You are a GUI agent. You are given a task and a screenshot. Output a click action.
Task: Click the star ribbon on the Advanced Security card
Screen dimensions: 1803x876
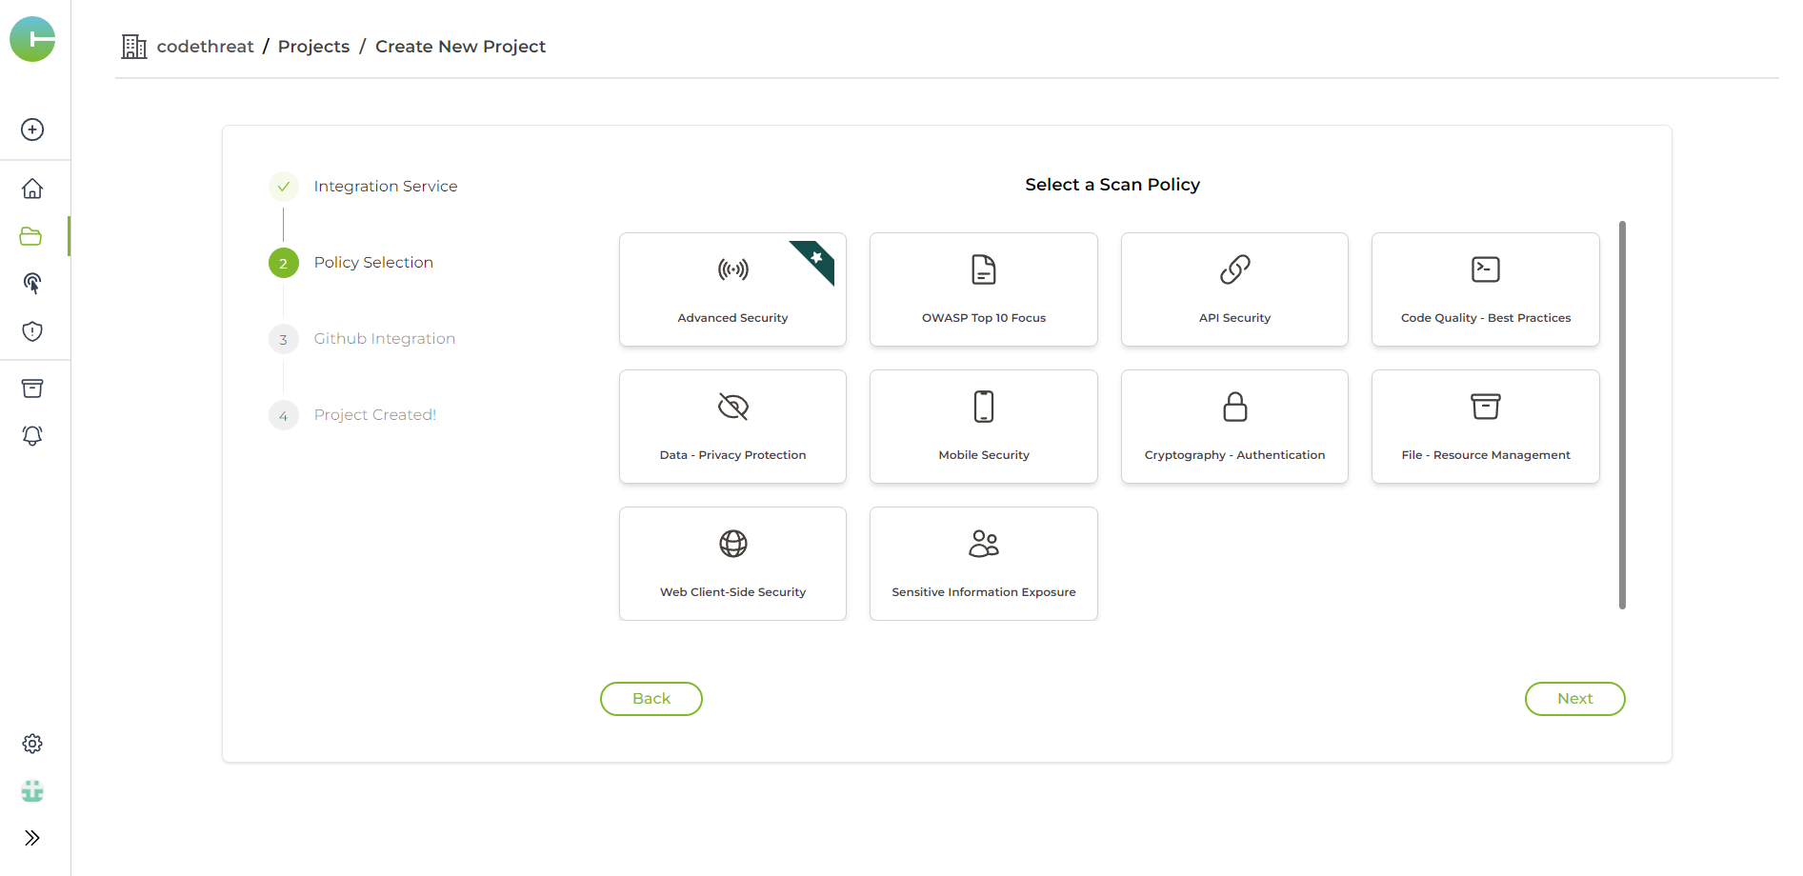coord(815,260)
